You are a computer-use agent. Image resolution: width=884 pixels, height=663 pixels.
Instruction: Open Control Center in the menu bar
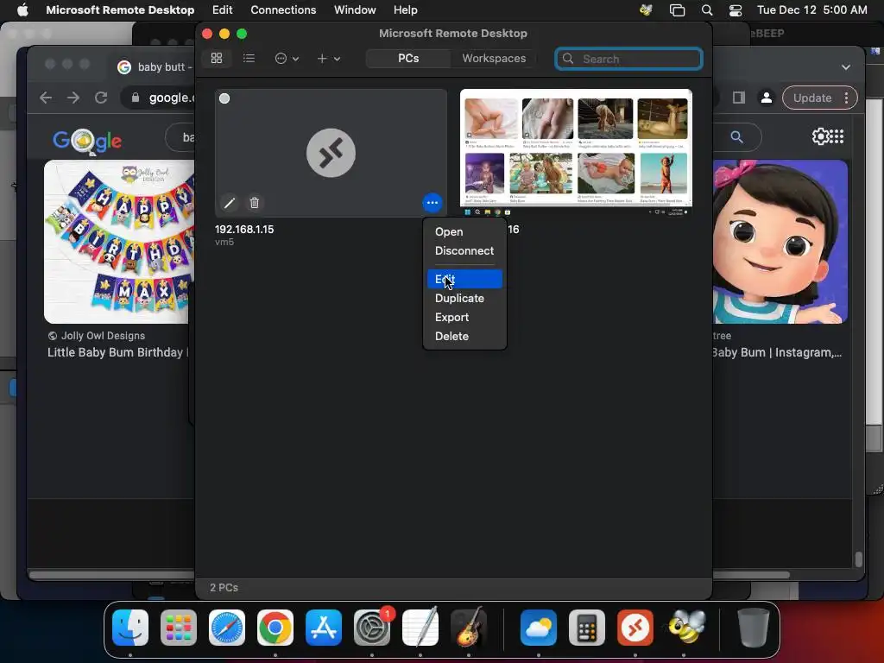pyautogui.click(x=736, y=10)
